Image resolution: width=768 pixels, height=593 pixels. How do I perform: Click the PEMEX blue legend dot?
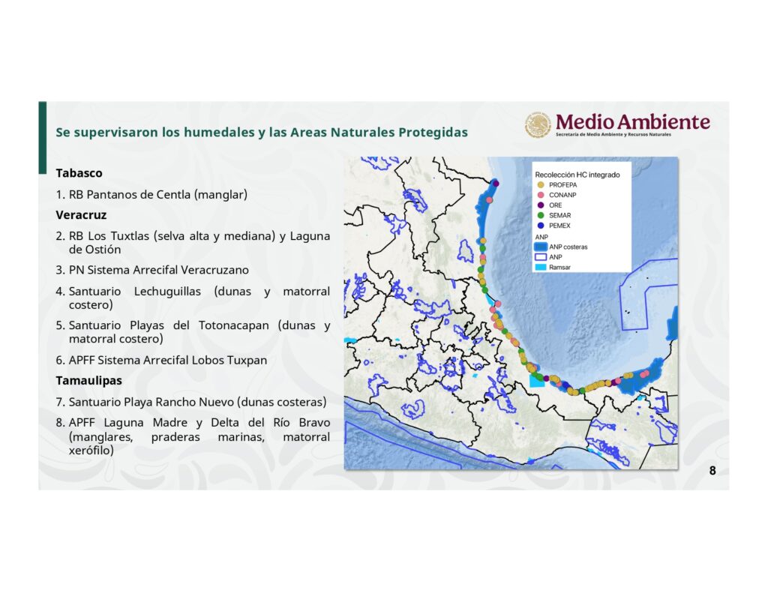541,225
